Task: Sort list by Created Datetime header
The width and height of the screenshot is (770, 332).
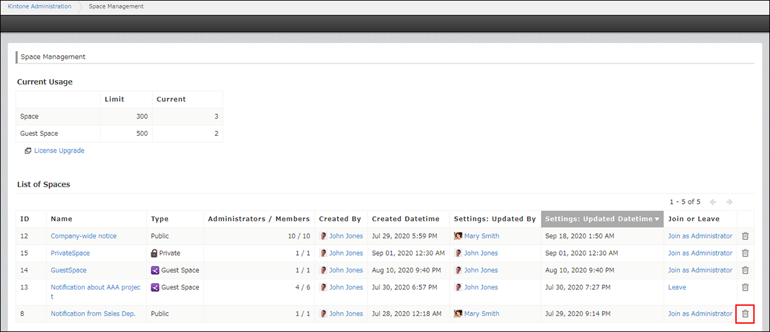Action: 407,219
